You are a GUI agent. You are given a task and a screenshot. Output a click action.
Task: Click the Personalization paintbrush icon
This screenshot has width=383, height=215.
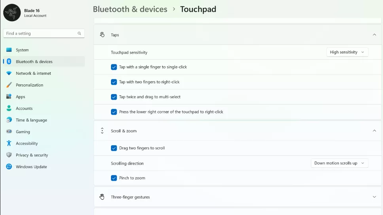9,85
